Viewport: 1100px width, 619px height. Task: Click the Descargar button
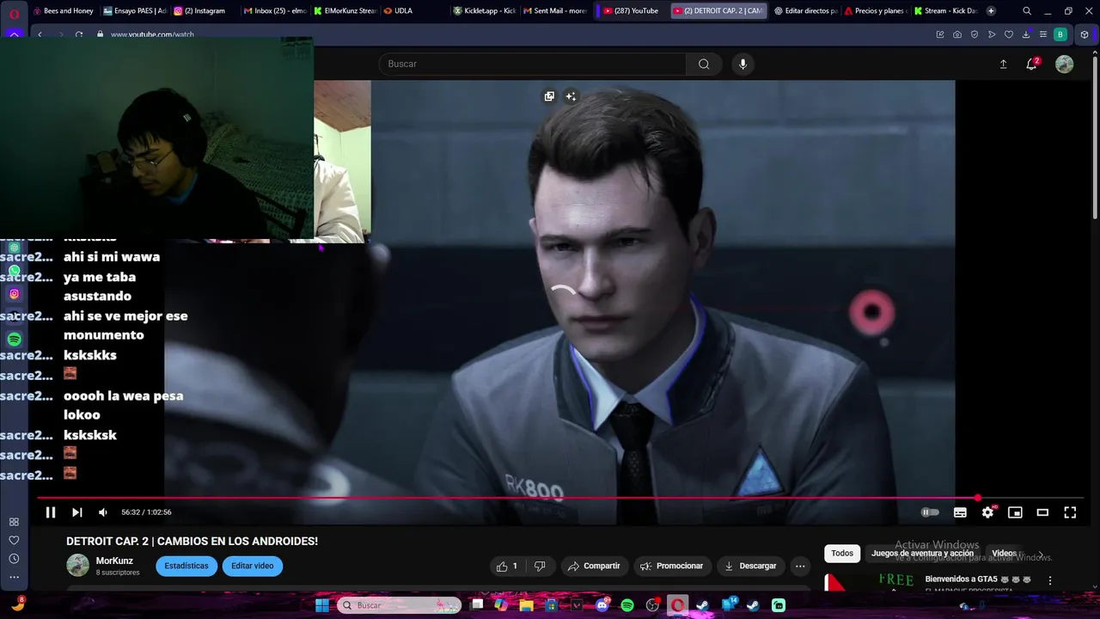point(750,566)
